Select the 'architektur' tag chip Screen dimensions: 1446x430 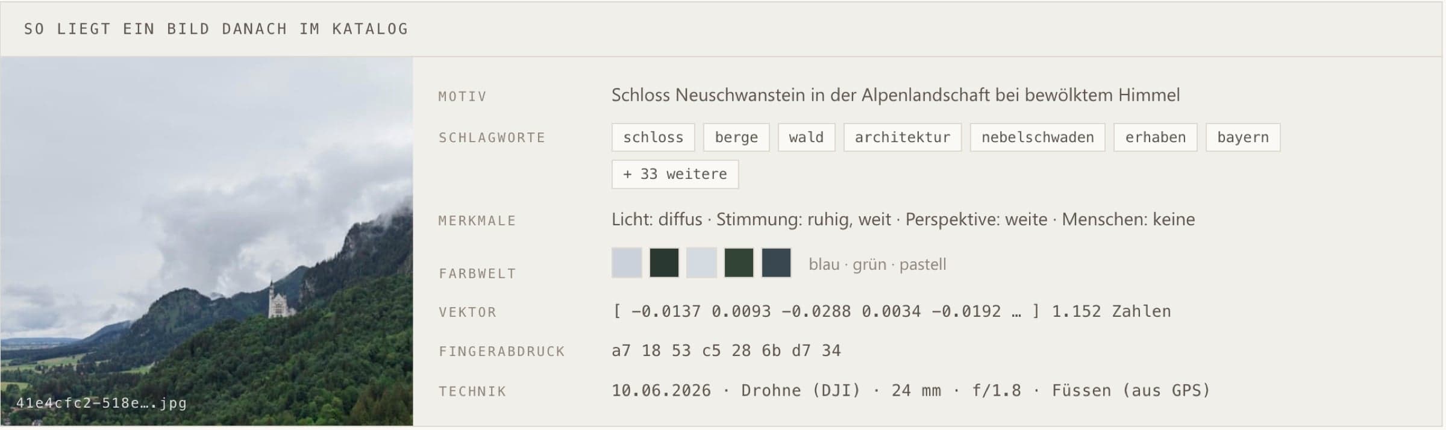pyautogui.click(x=903, y=137)
